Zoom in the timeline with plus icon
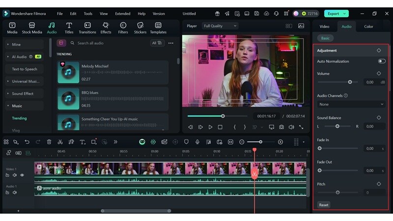This screenshot has width=393, height=221. click(281, 142)
